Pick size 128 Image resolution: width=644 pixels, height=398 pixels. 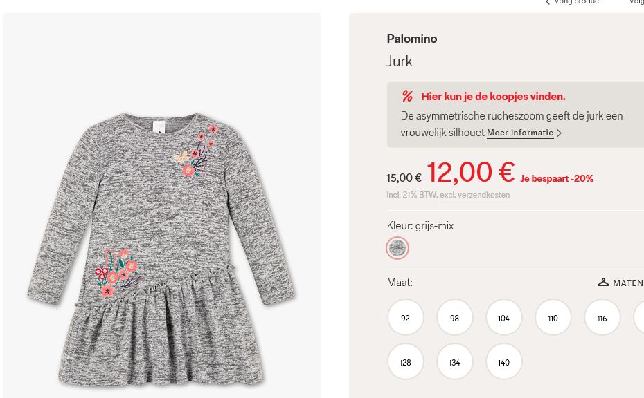point(405,362)
